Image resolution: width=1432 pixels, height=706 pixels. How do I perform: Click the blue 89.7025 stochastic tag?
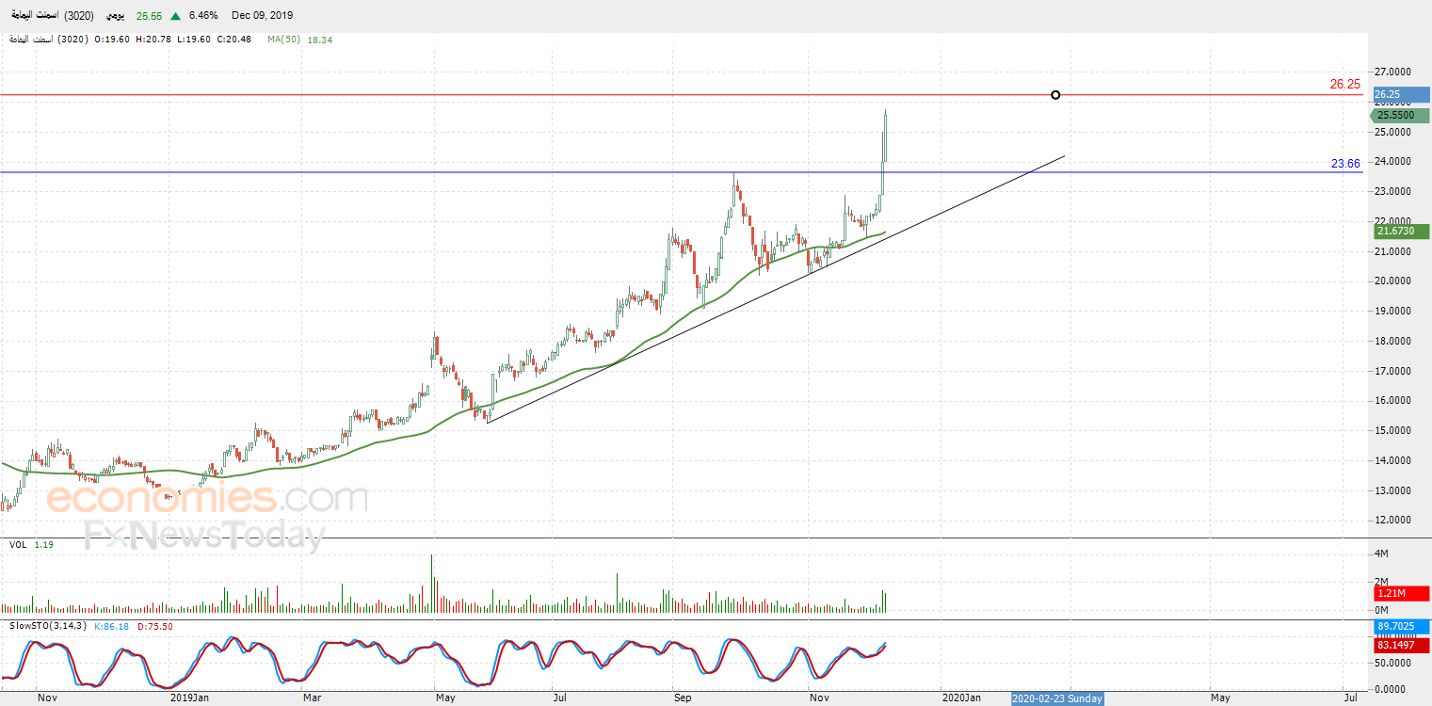1401,627
